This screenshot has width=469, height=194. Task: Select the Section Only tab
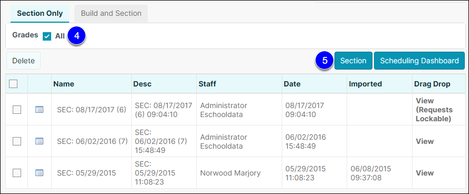[x=40, y=14]
